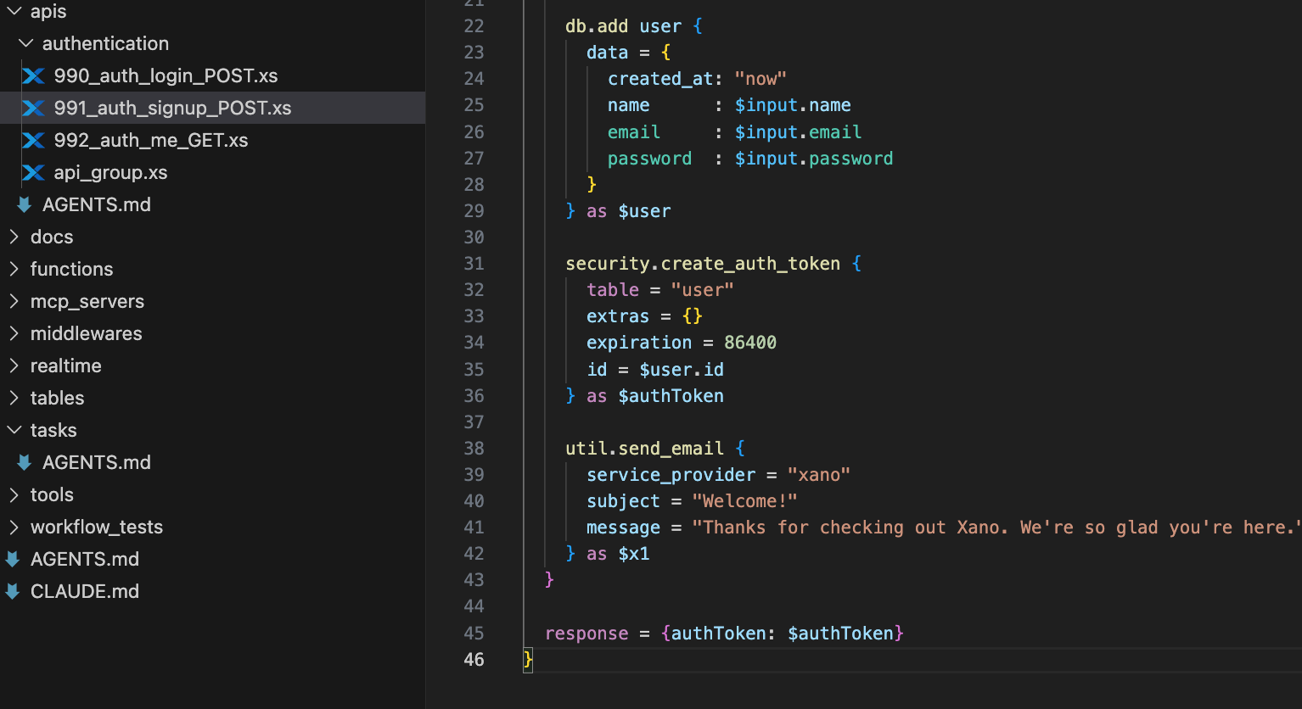Click the Xano icon beside 990_auth_login_POST.xs
Screen dimensions: 1302x709
33,75
